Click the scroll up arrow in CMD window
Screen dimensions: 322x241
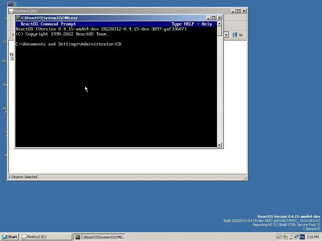(x=219, y=24)
